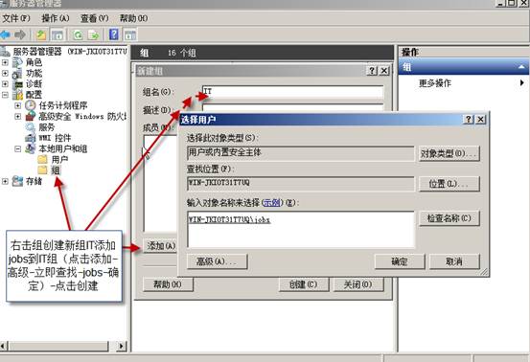
Task: Click left arrow of tree horizontal scrollbar
Action: pyautogui.click(x=4, y=346)
